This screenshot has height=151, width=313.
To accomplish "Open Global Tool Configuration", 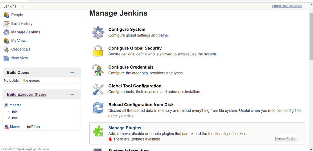I will coord(135,86).
